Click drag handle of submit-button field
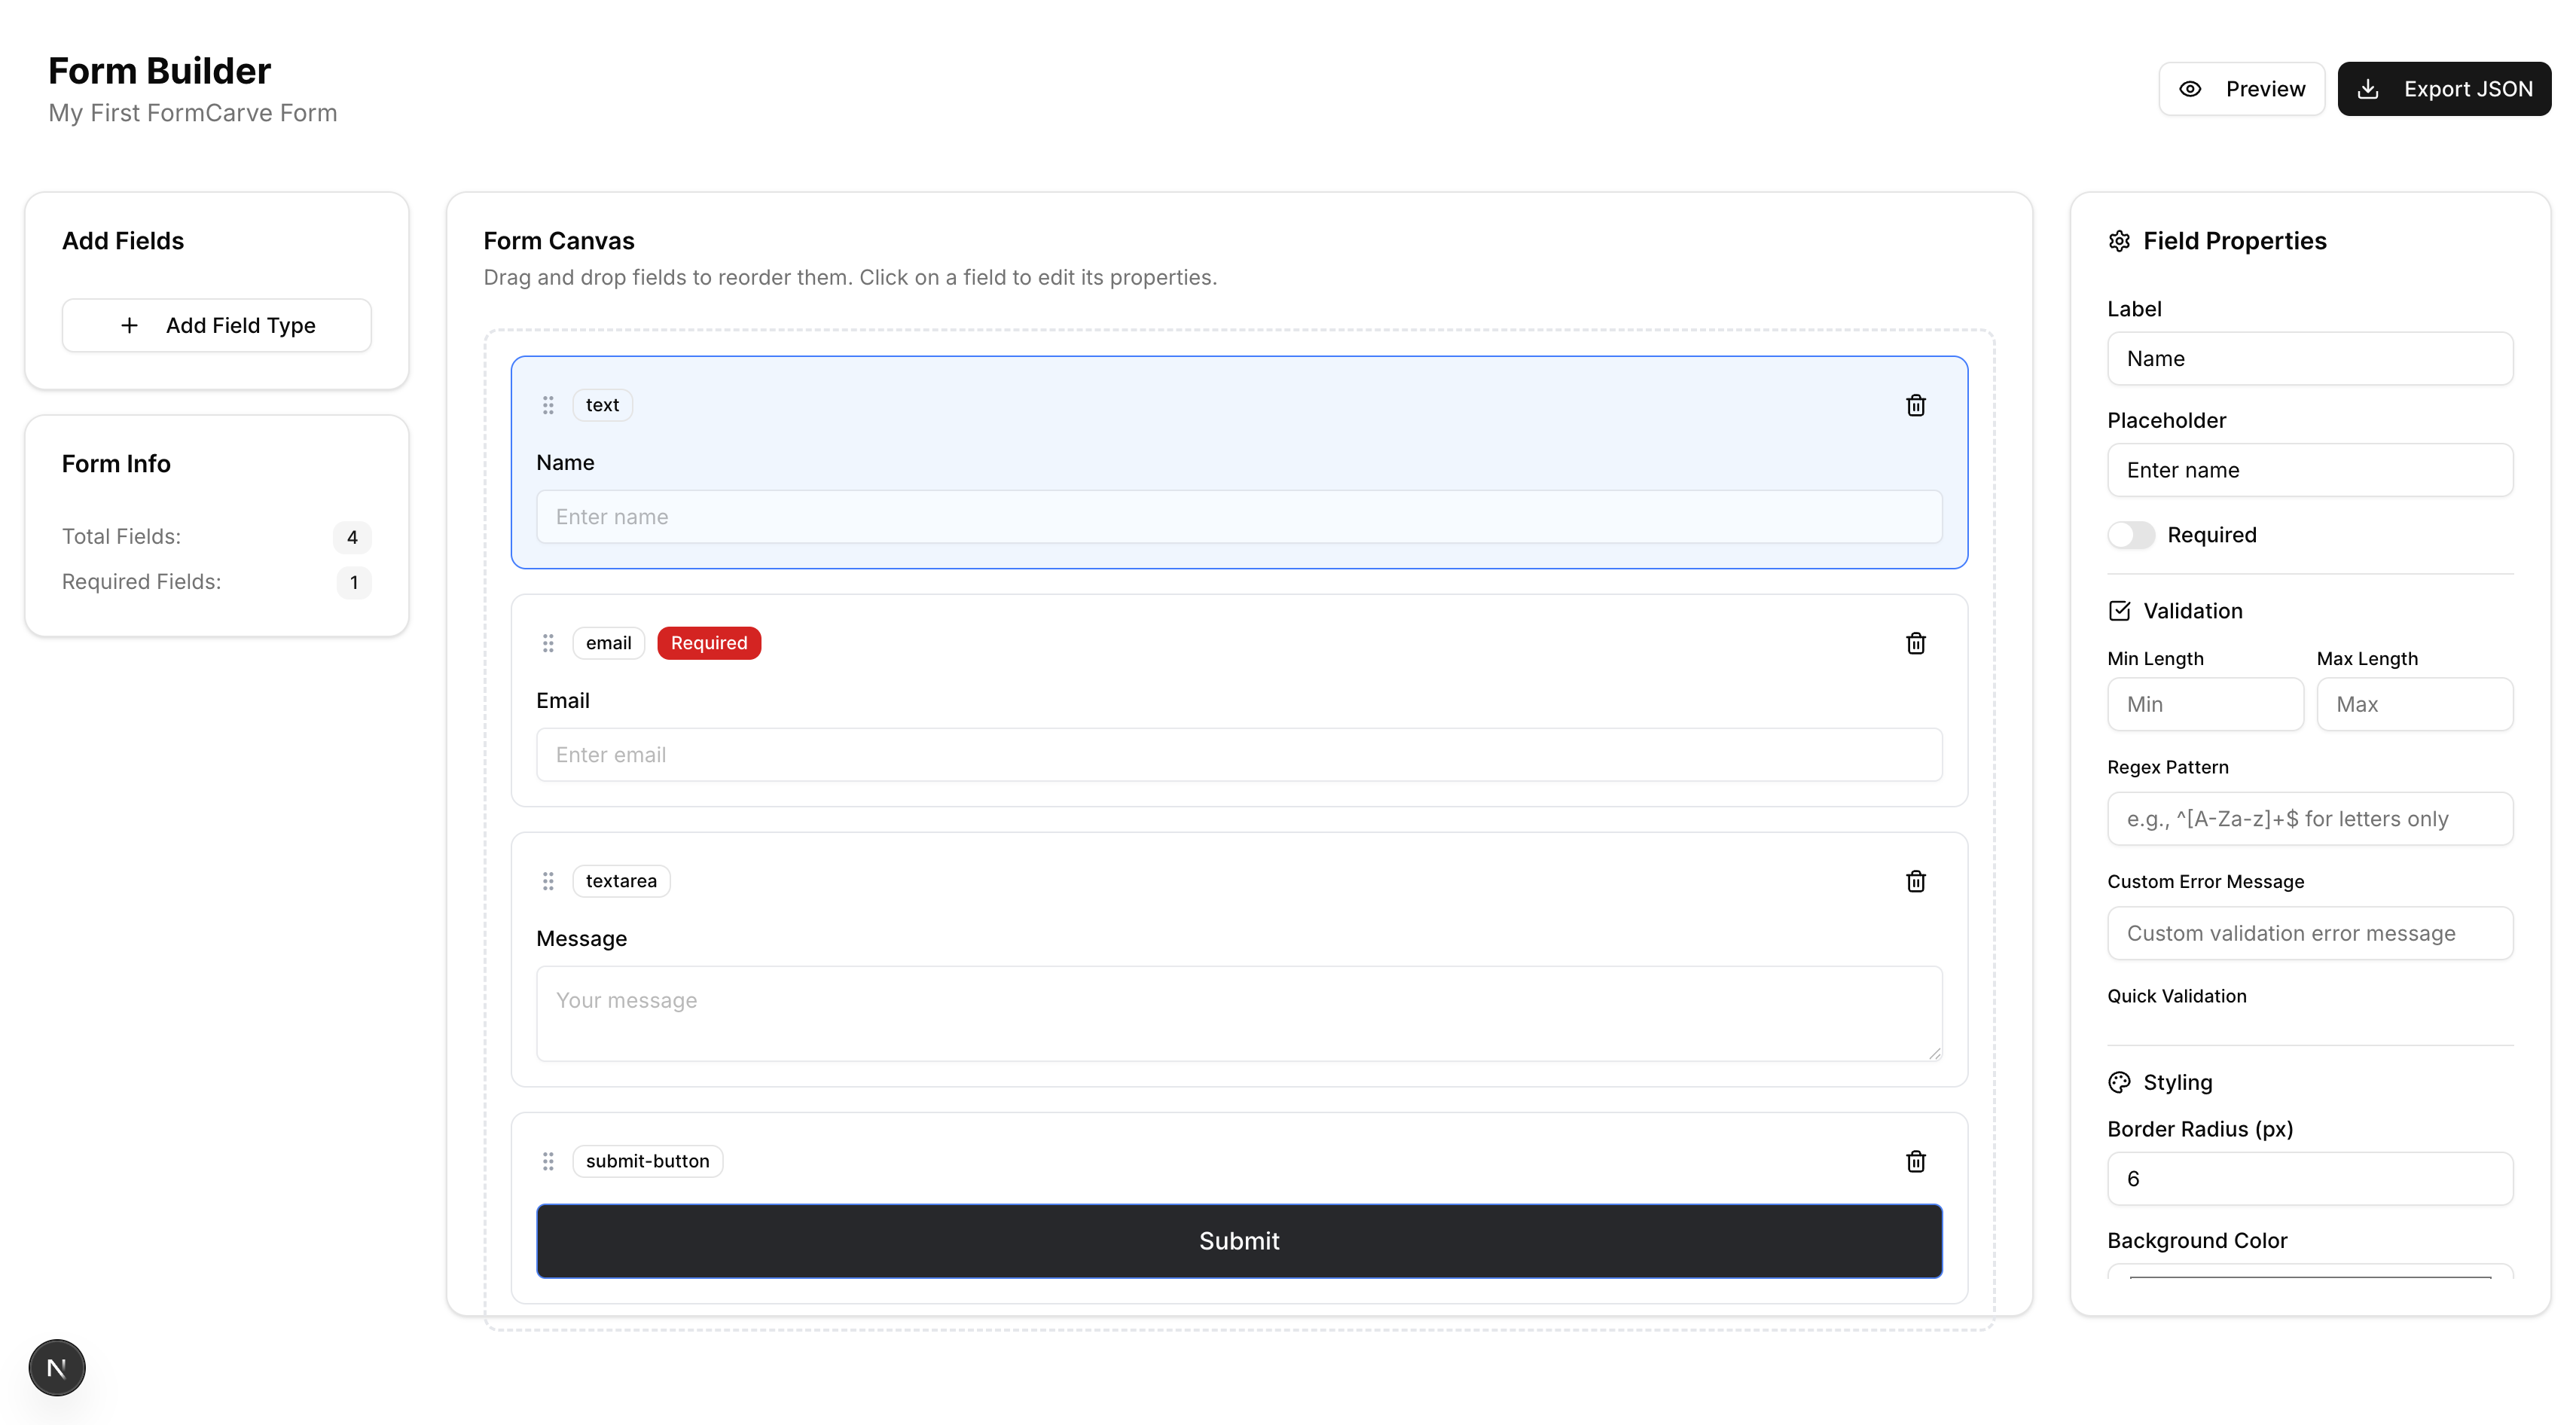 pos(548,1161)
